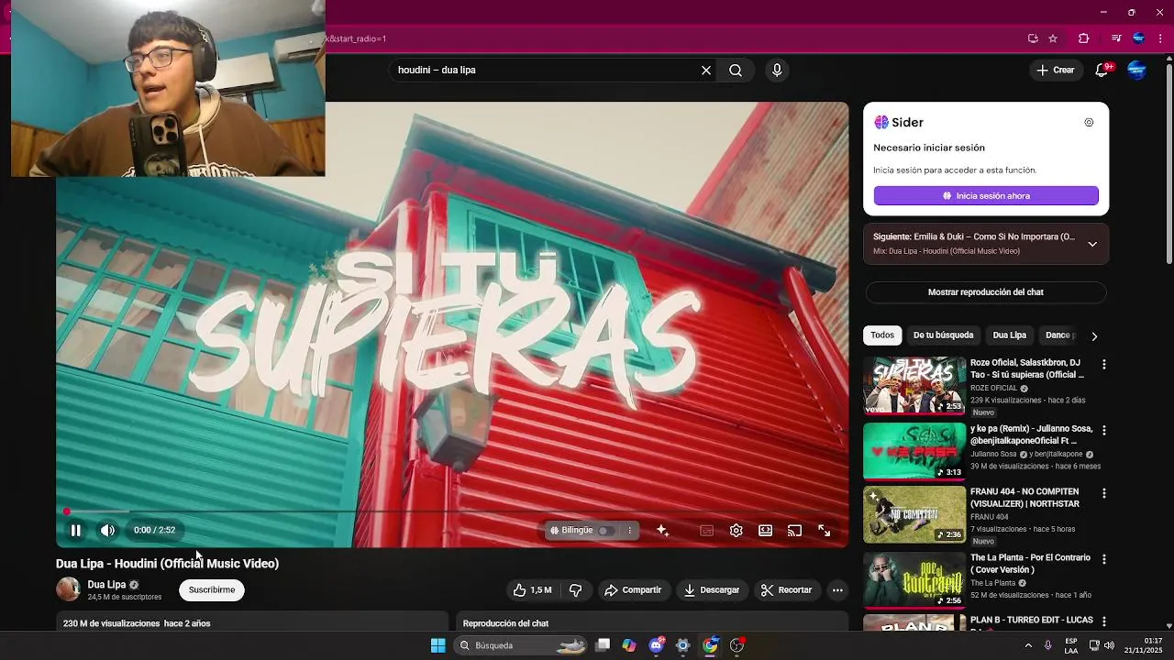Open options for FRANU 404 video
The height and width of the screenshot is (660, 1174).
pos(1103,493)
